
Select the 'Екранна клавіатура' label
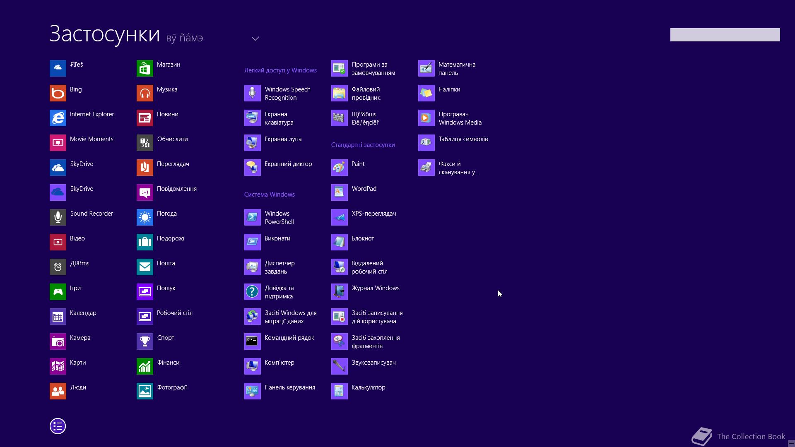(279, 118)
